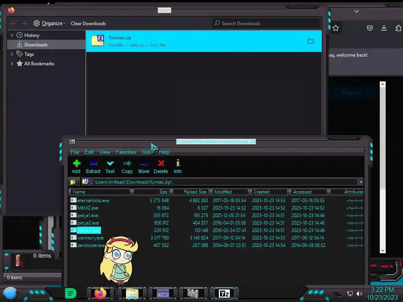Bookmark page with star icon in Firefox
The image size is (403, 302).
(336, 28)
